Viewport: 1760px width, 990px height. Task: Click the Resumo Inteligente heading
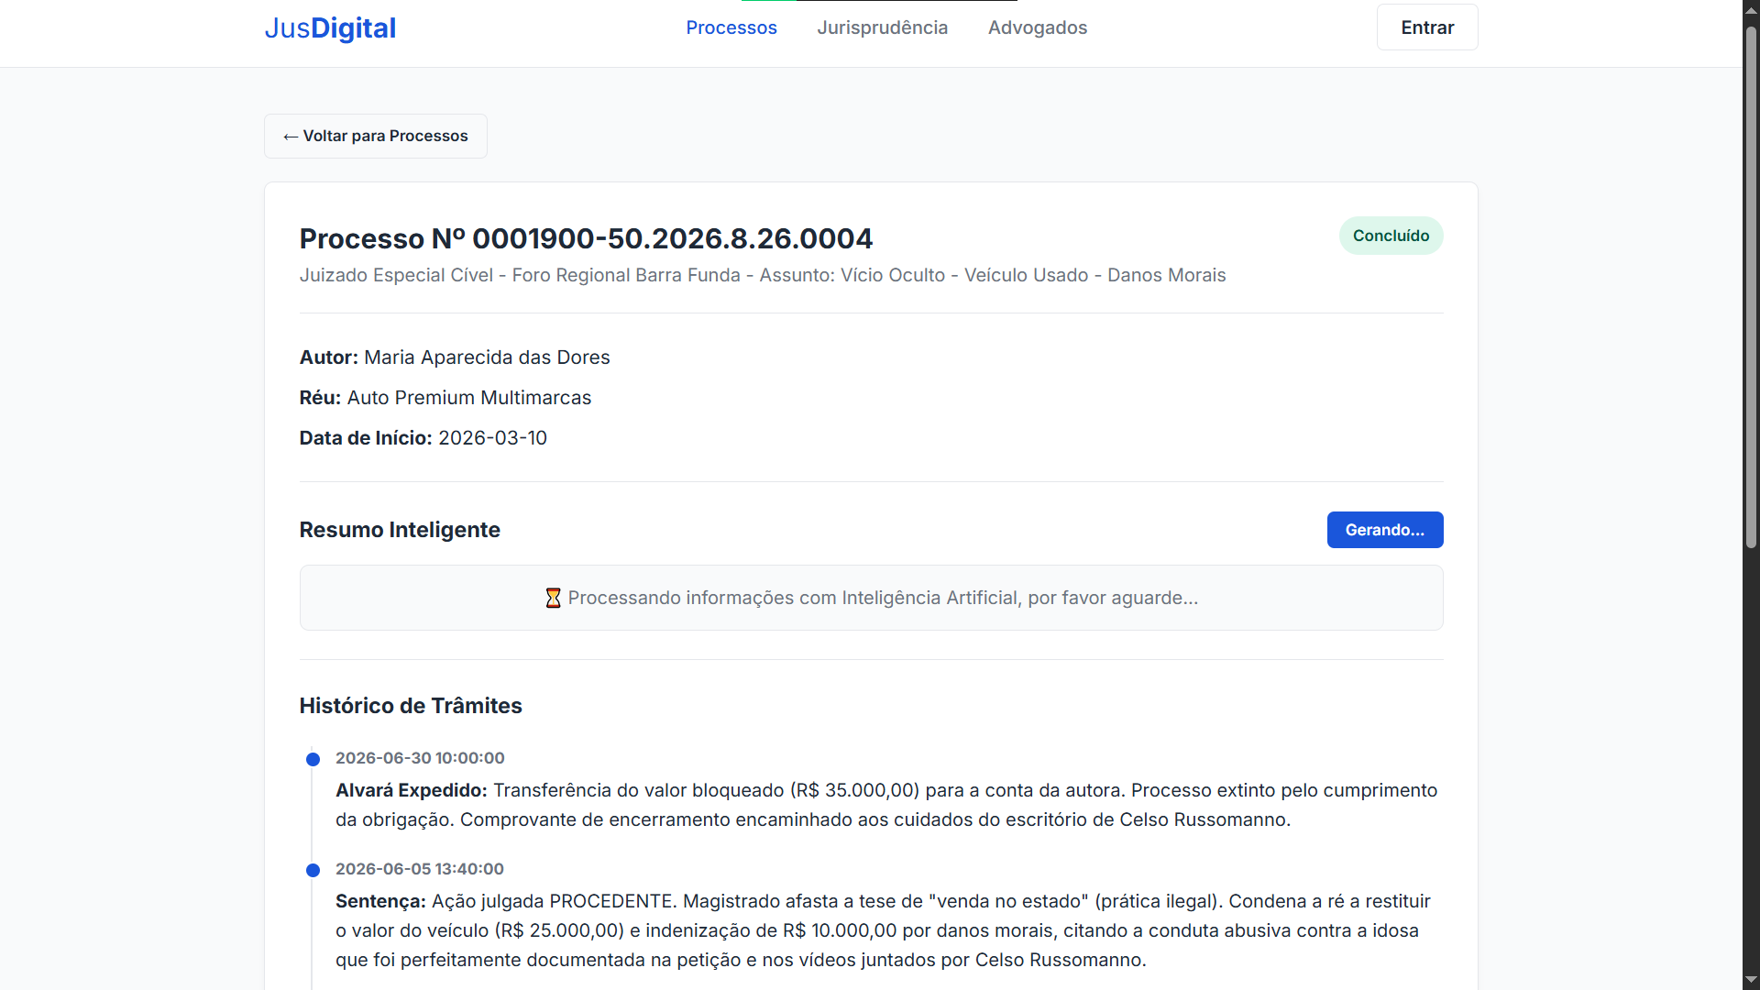[x=400, y=530]
